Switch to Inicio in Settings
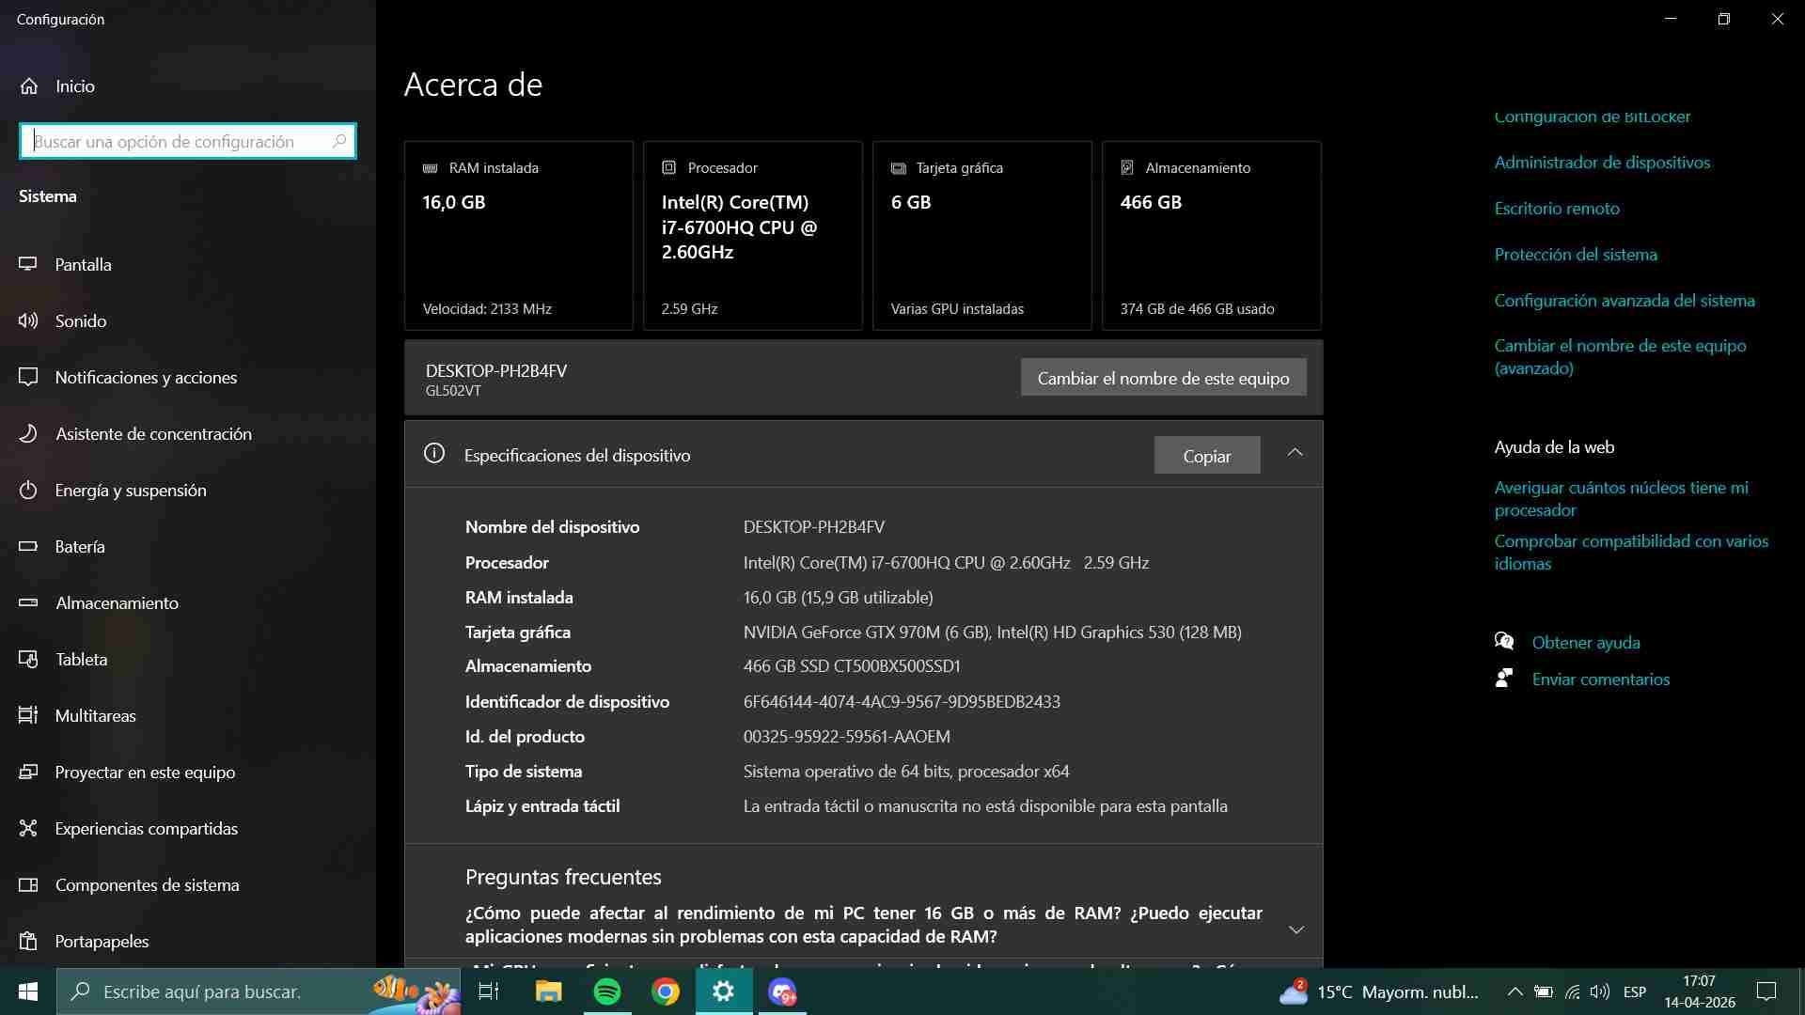The image size is (1805, 1015). 73,86
